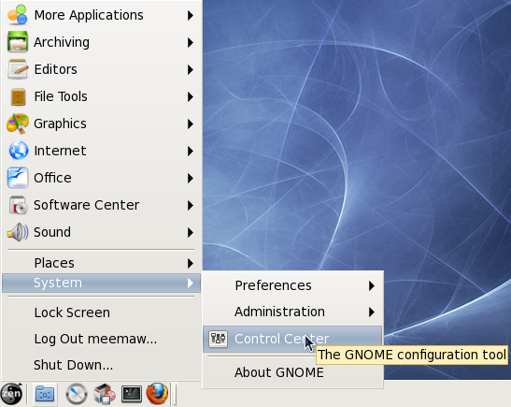This screenshot has width=511, height=407.
Task: Expand the Places submenu arrow
Action: pyautogui.click(x=191, y=263)
